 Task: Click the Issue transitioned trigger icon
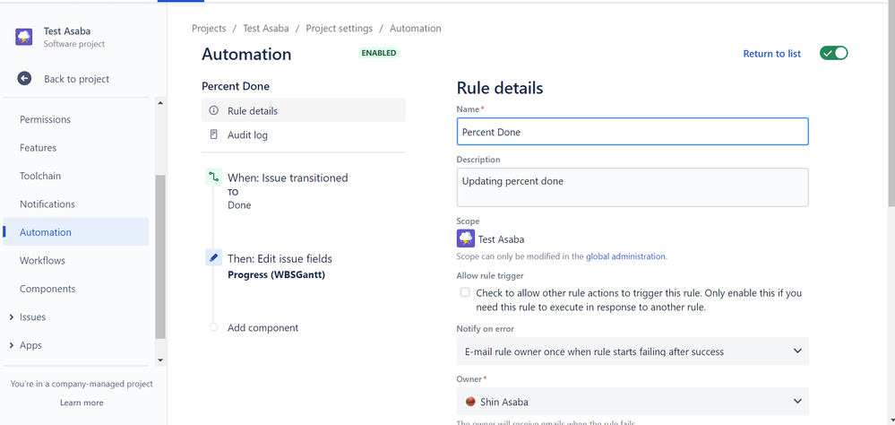[213, 178]
